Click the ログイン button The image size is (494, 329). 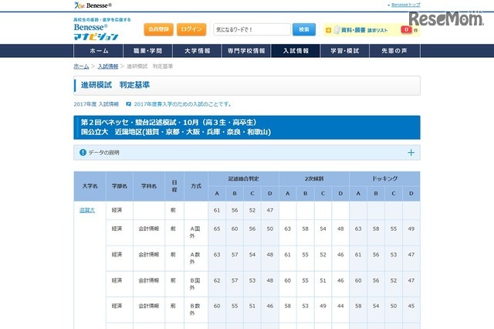pos(191,29)
